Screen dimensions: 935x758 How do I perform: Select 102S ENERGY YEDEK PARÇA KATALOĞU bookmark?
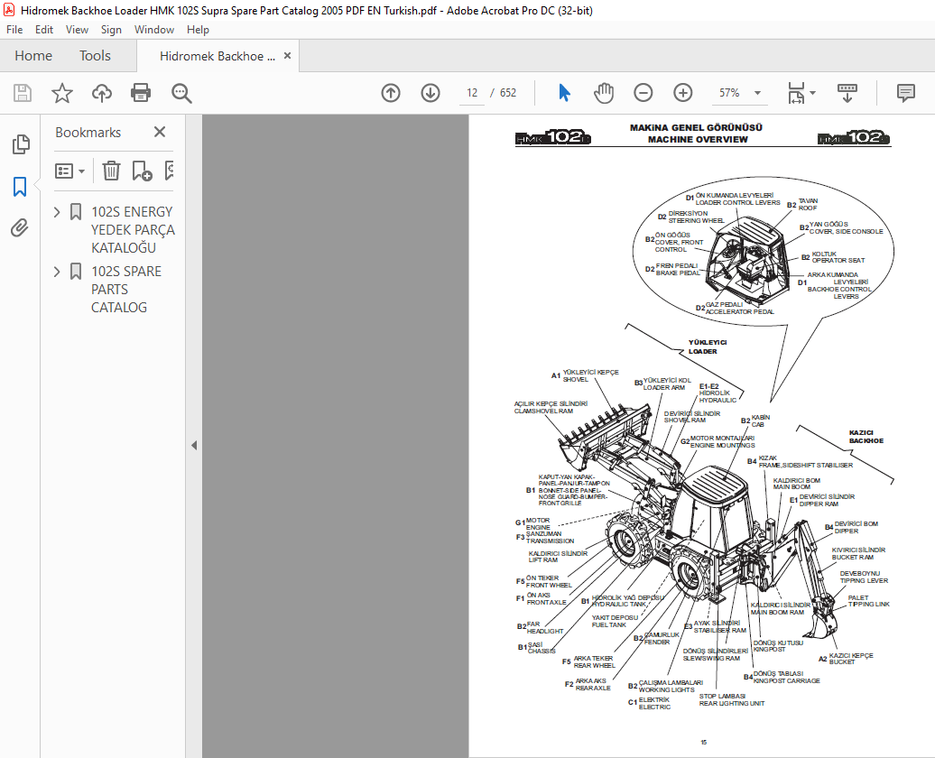133,229
